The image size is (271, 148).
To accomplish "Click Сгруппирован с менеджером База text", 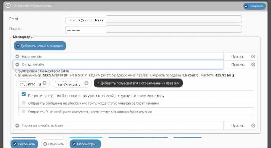I will 42,71.
